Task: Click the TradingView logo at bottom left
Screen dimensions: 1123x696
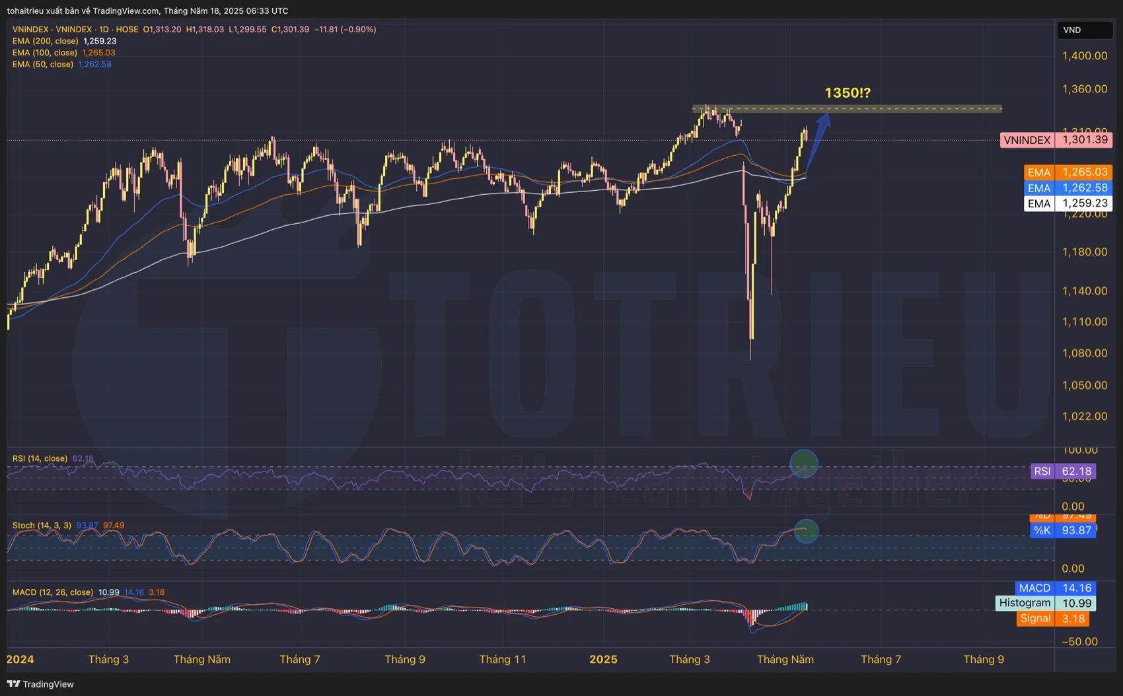Action: pyautogui.click(x=40, y=684)
